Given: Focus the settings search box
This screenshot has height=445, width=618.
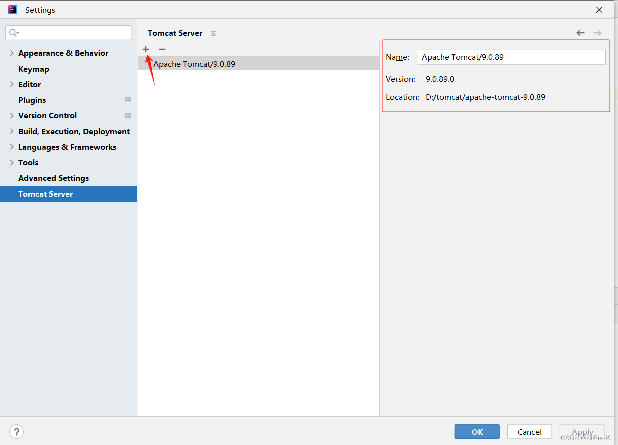Looking at the screenshot, I should 69,33.
